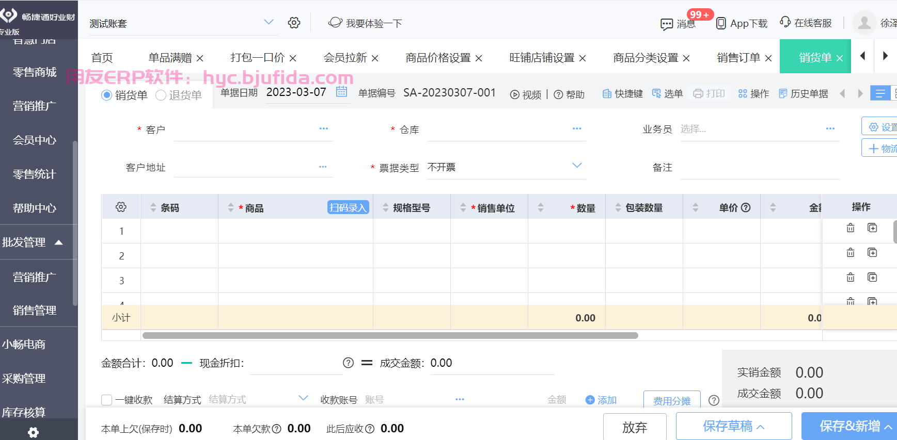Click help icon next to 费用分摊
This screenshot has width=897, height=440.
[714, 400]
